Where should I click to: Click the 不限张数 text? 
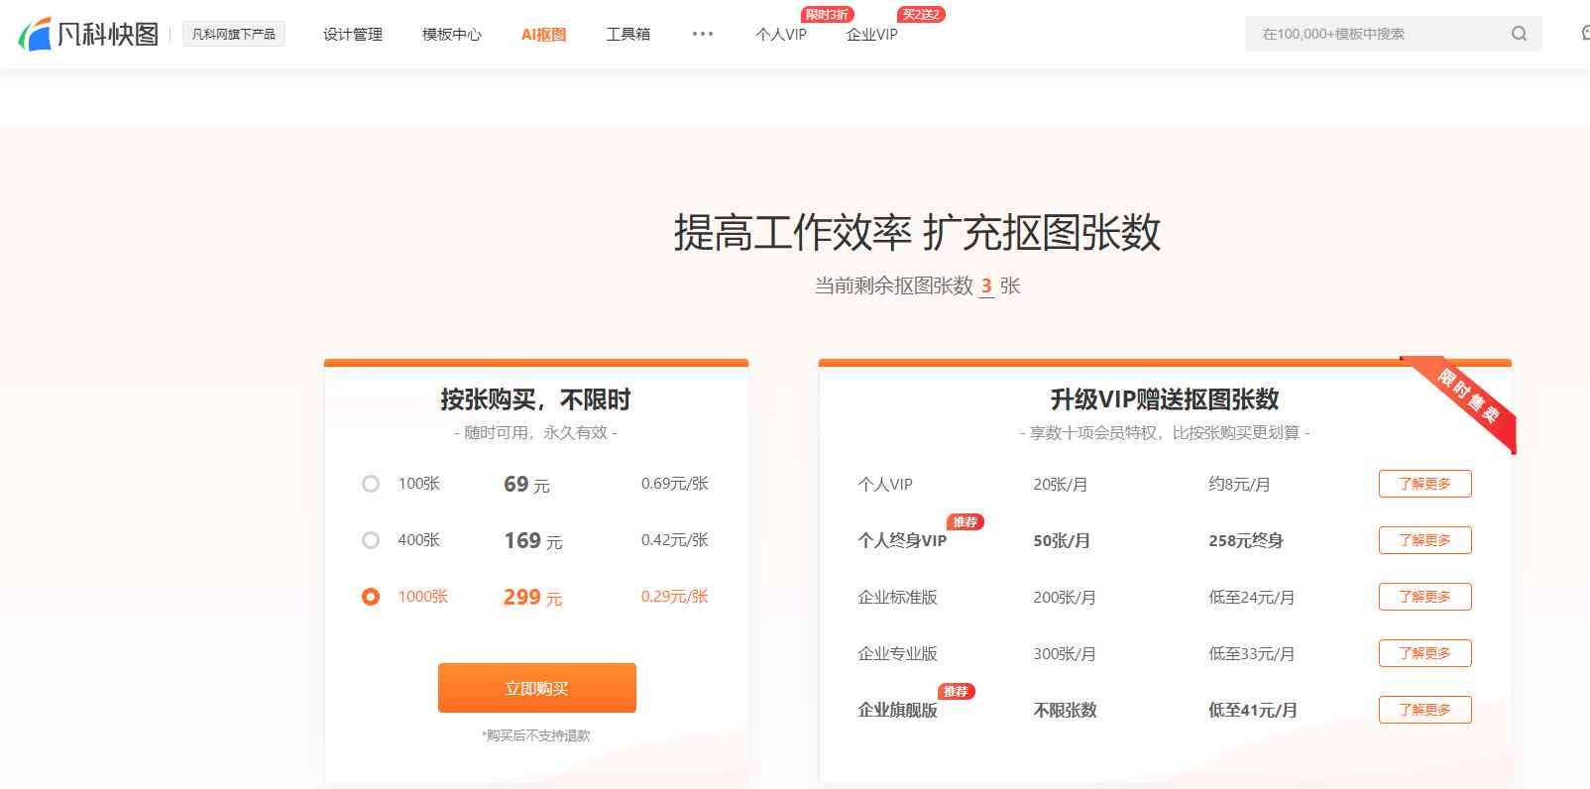[x=1065, y=711]
